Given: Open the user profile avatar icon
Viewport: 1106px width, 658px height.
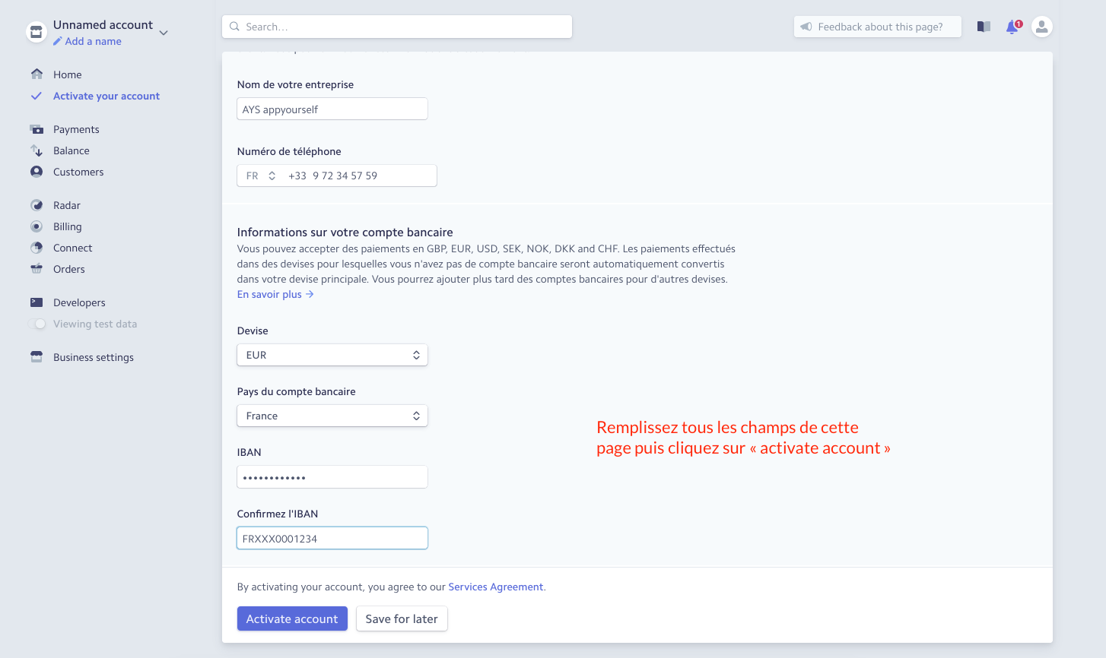Looking at the screenshot, I should tap(1041, 27).
